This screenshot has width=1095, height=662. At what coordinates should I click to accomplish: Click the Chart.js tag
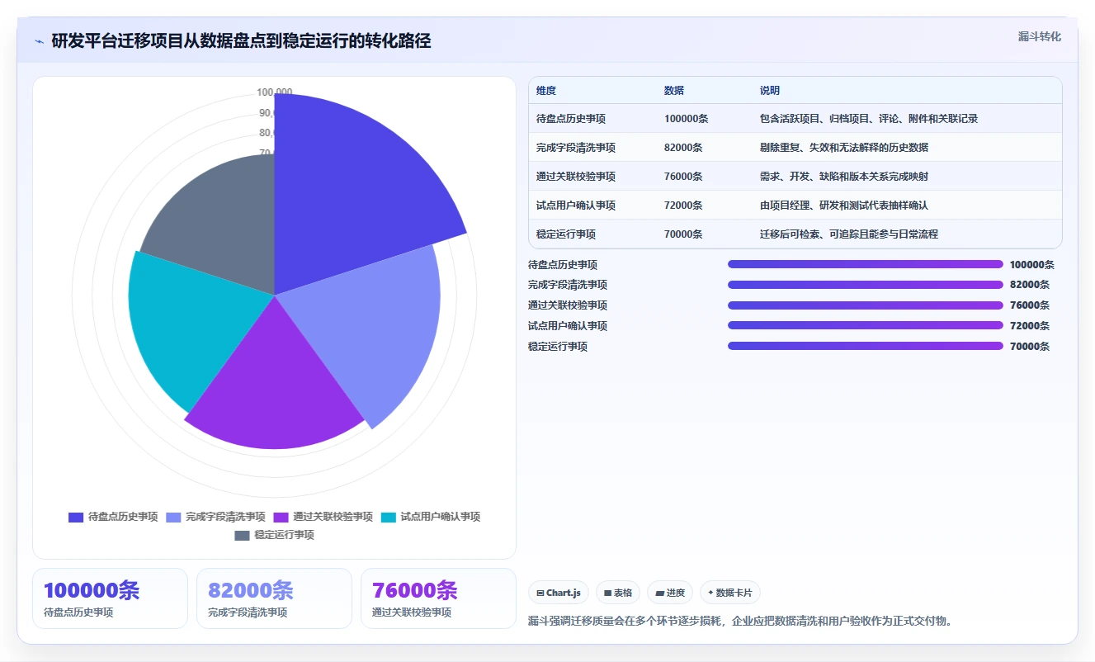tap(559, 593)
